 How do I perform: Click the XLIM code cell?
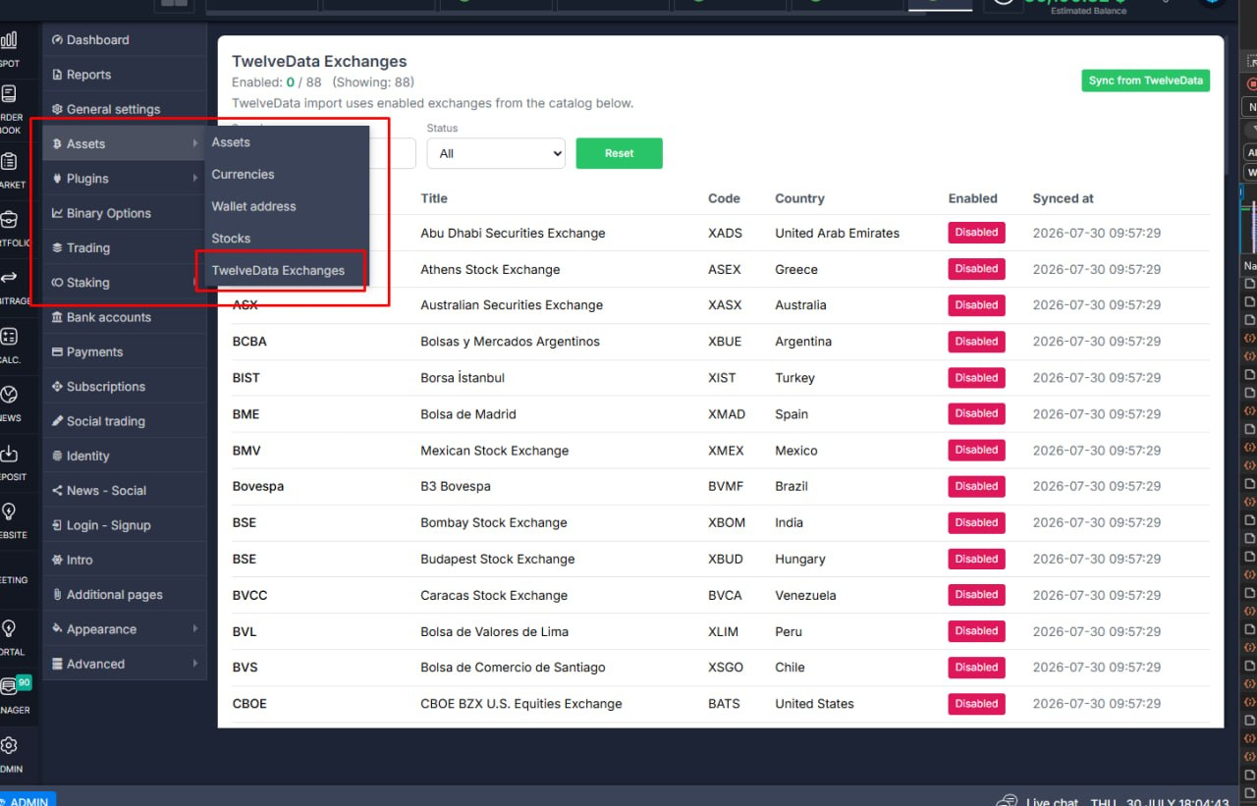pyautogui.click(x=722, y=631)
